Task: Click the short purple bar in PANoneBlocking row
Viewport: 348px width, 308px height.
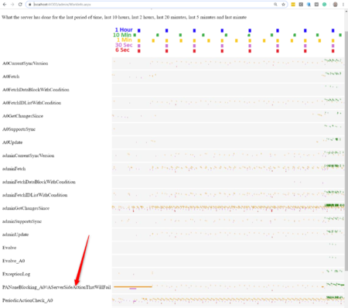Action: (x=133, y=289)
